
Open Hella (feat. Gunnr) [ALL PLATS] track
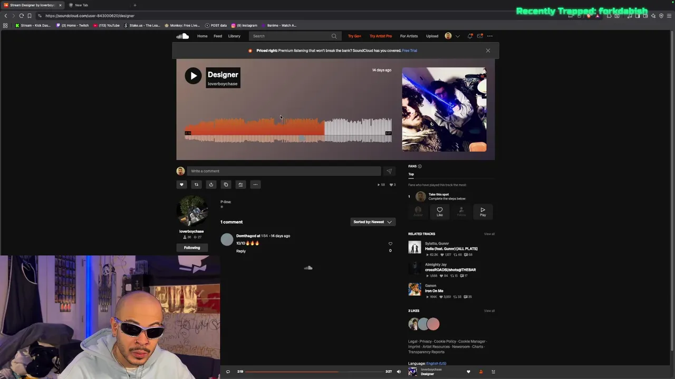coord(451,249)
